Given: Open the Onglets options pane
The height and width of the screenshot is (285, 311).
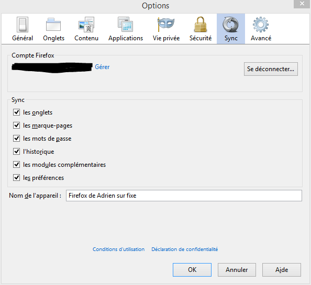Looking at the screenshot, I should 53,29.
